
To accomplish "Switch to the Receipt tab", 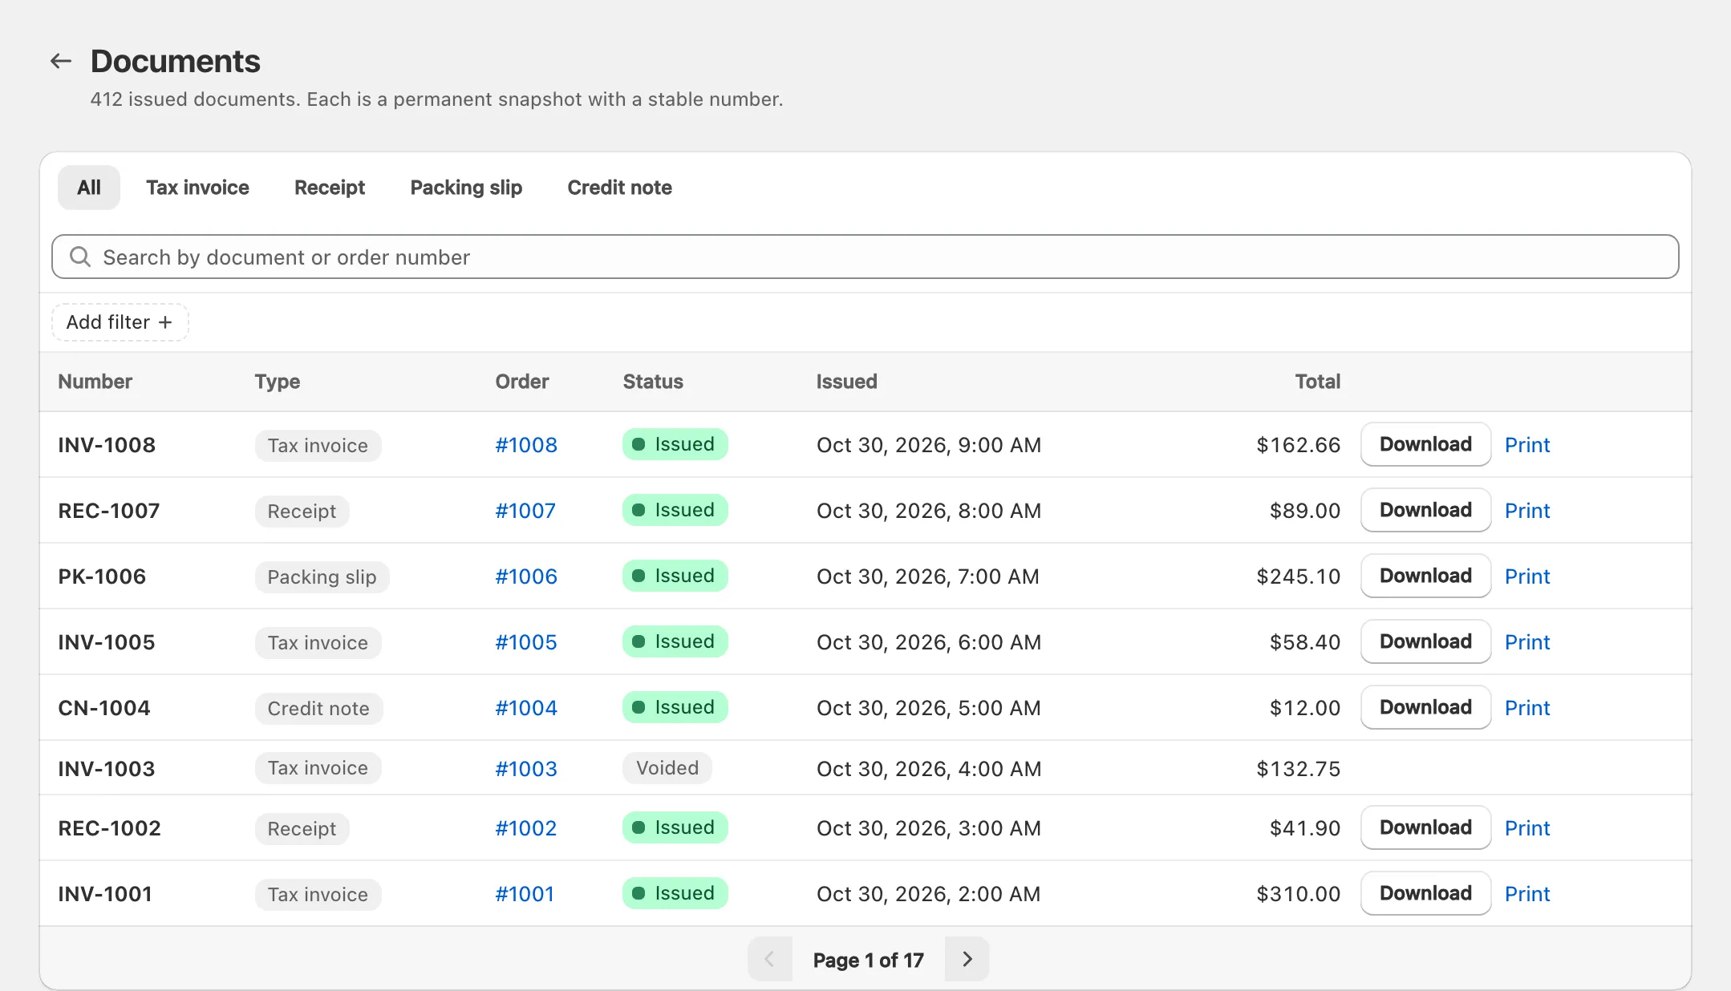I will point(330,188).
